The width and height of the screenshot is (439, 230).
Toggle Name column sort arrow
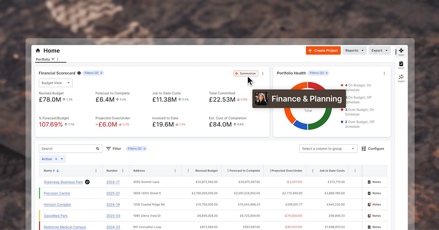point(58,170)
